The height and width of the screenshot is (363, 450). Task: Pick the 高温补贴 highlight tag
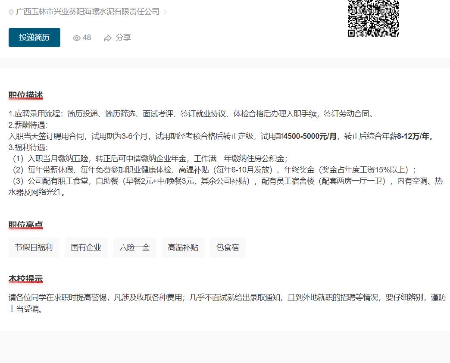point(183,247)
